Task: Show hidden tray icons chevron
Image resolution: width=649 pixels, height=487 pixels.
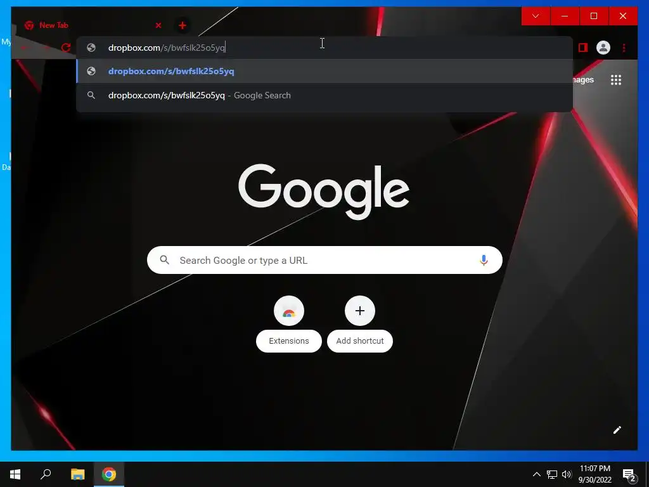Action: (536, 474)
